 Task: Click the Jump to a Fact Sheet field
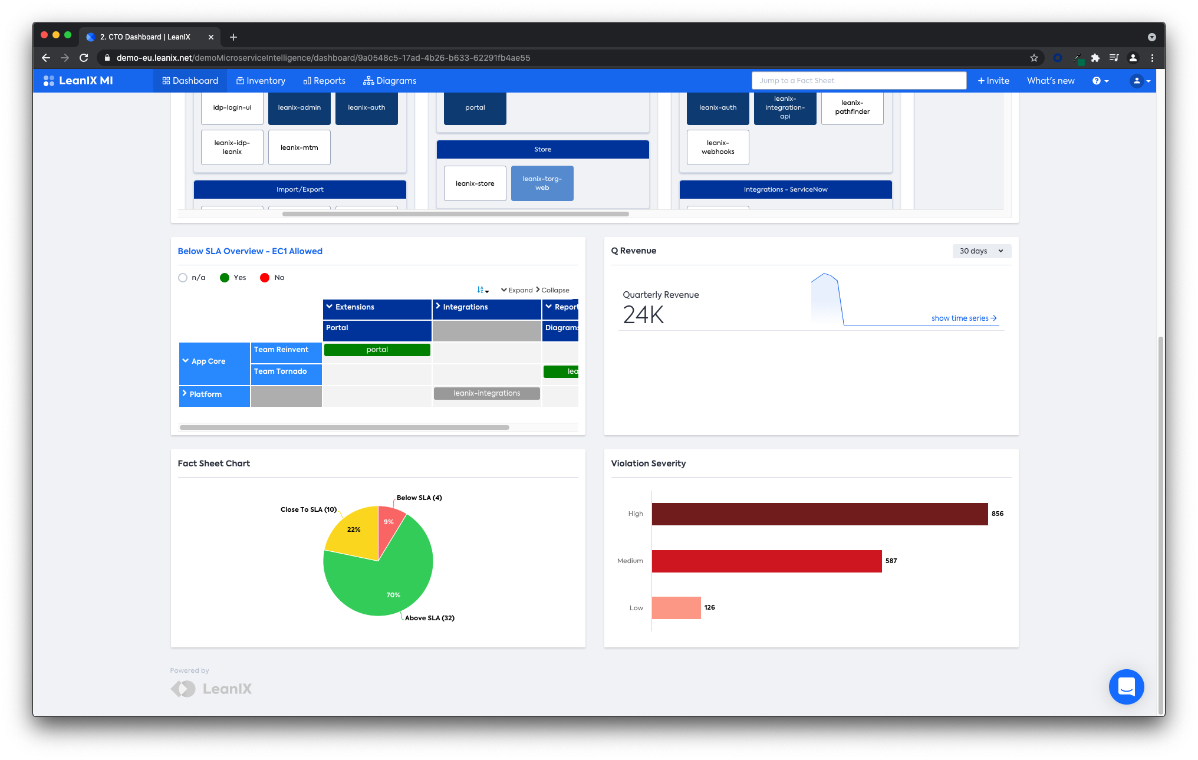click(x=858, y=81)
